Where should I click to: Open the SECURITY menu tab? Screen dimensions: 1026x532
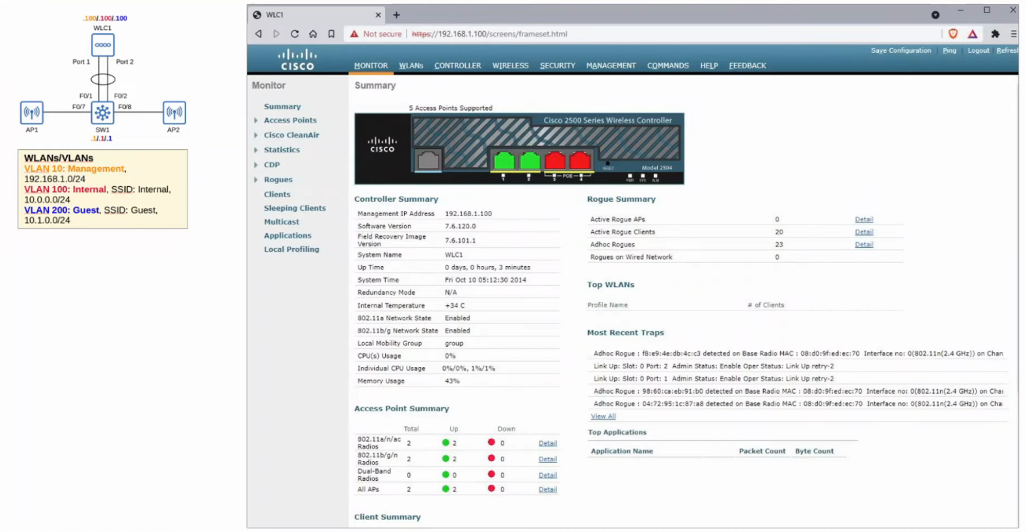pos(557,66)
